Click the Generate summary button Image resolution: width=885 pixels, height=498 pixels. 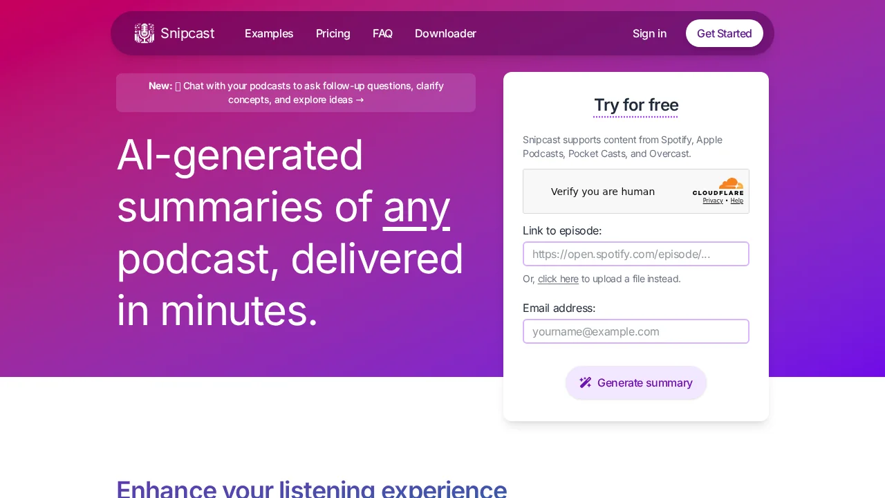[x=636, y=382]
